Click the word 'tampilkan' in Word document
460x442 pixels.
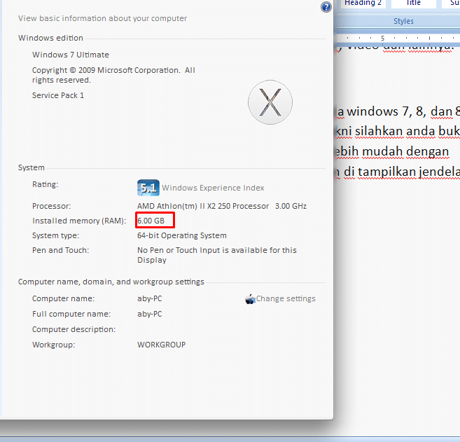pyautogui.click(x=386, y=172)
